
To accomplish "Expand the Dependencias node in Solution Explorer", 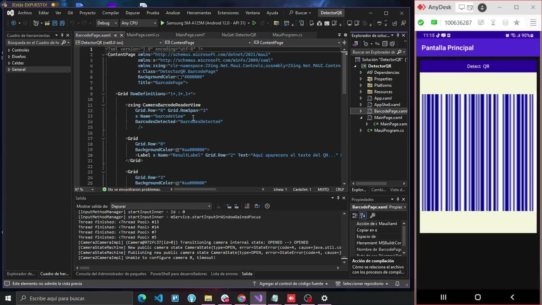I will (361, 72).
